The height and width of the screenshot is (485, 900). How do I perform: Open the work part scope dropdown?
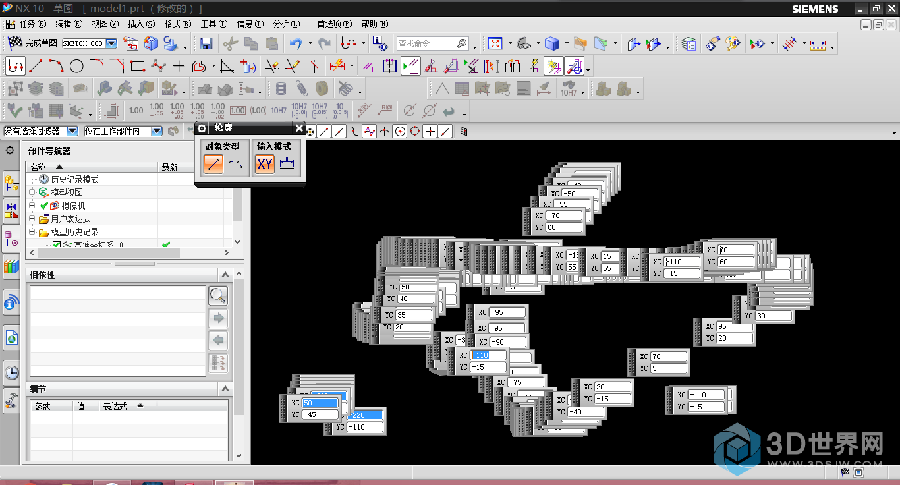tap(156, 131)
